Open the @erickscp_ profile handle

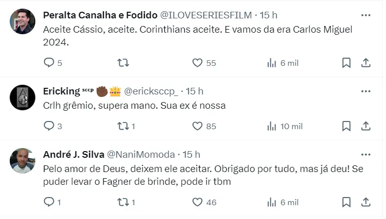point(151,91)
